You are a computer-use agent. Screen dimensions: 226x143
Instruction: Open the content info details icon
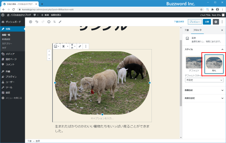(49, 22)
